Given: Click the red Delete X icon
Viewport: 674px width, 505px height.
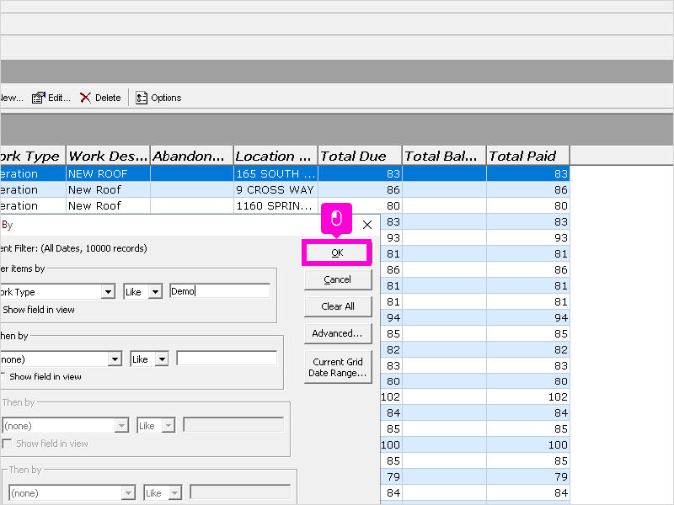Looking at the screenshot, I should click(x=86, y=98).
